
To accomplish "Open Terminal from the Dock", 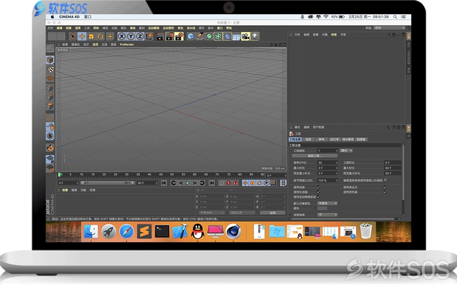I will (x=162, y=231).
